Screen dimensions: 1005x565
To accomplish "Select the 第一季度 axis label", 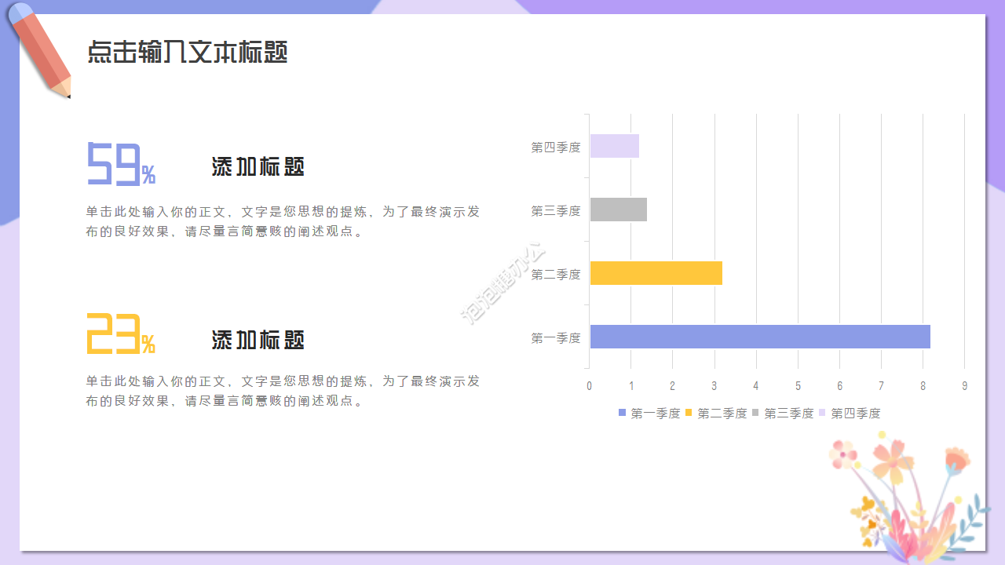I will pyautogui.click(x=556, y=337).
